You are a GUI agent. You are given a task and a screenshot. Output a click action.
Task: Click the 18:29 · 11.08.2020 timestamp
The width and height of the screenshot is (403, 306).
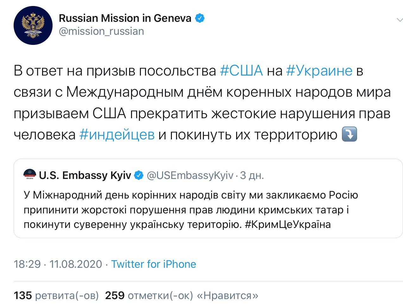point(58,264)
